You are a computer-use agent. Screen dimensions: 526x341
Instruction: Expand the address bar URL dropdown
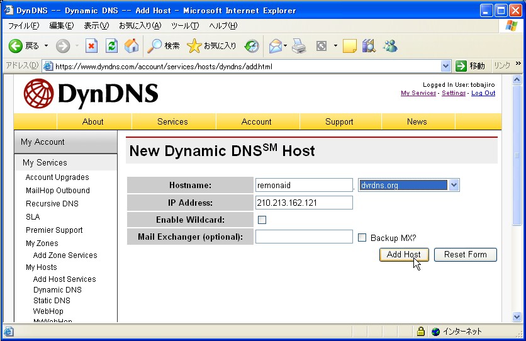[445, 66]
